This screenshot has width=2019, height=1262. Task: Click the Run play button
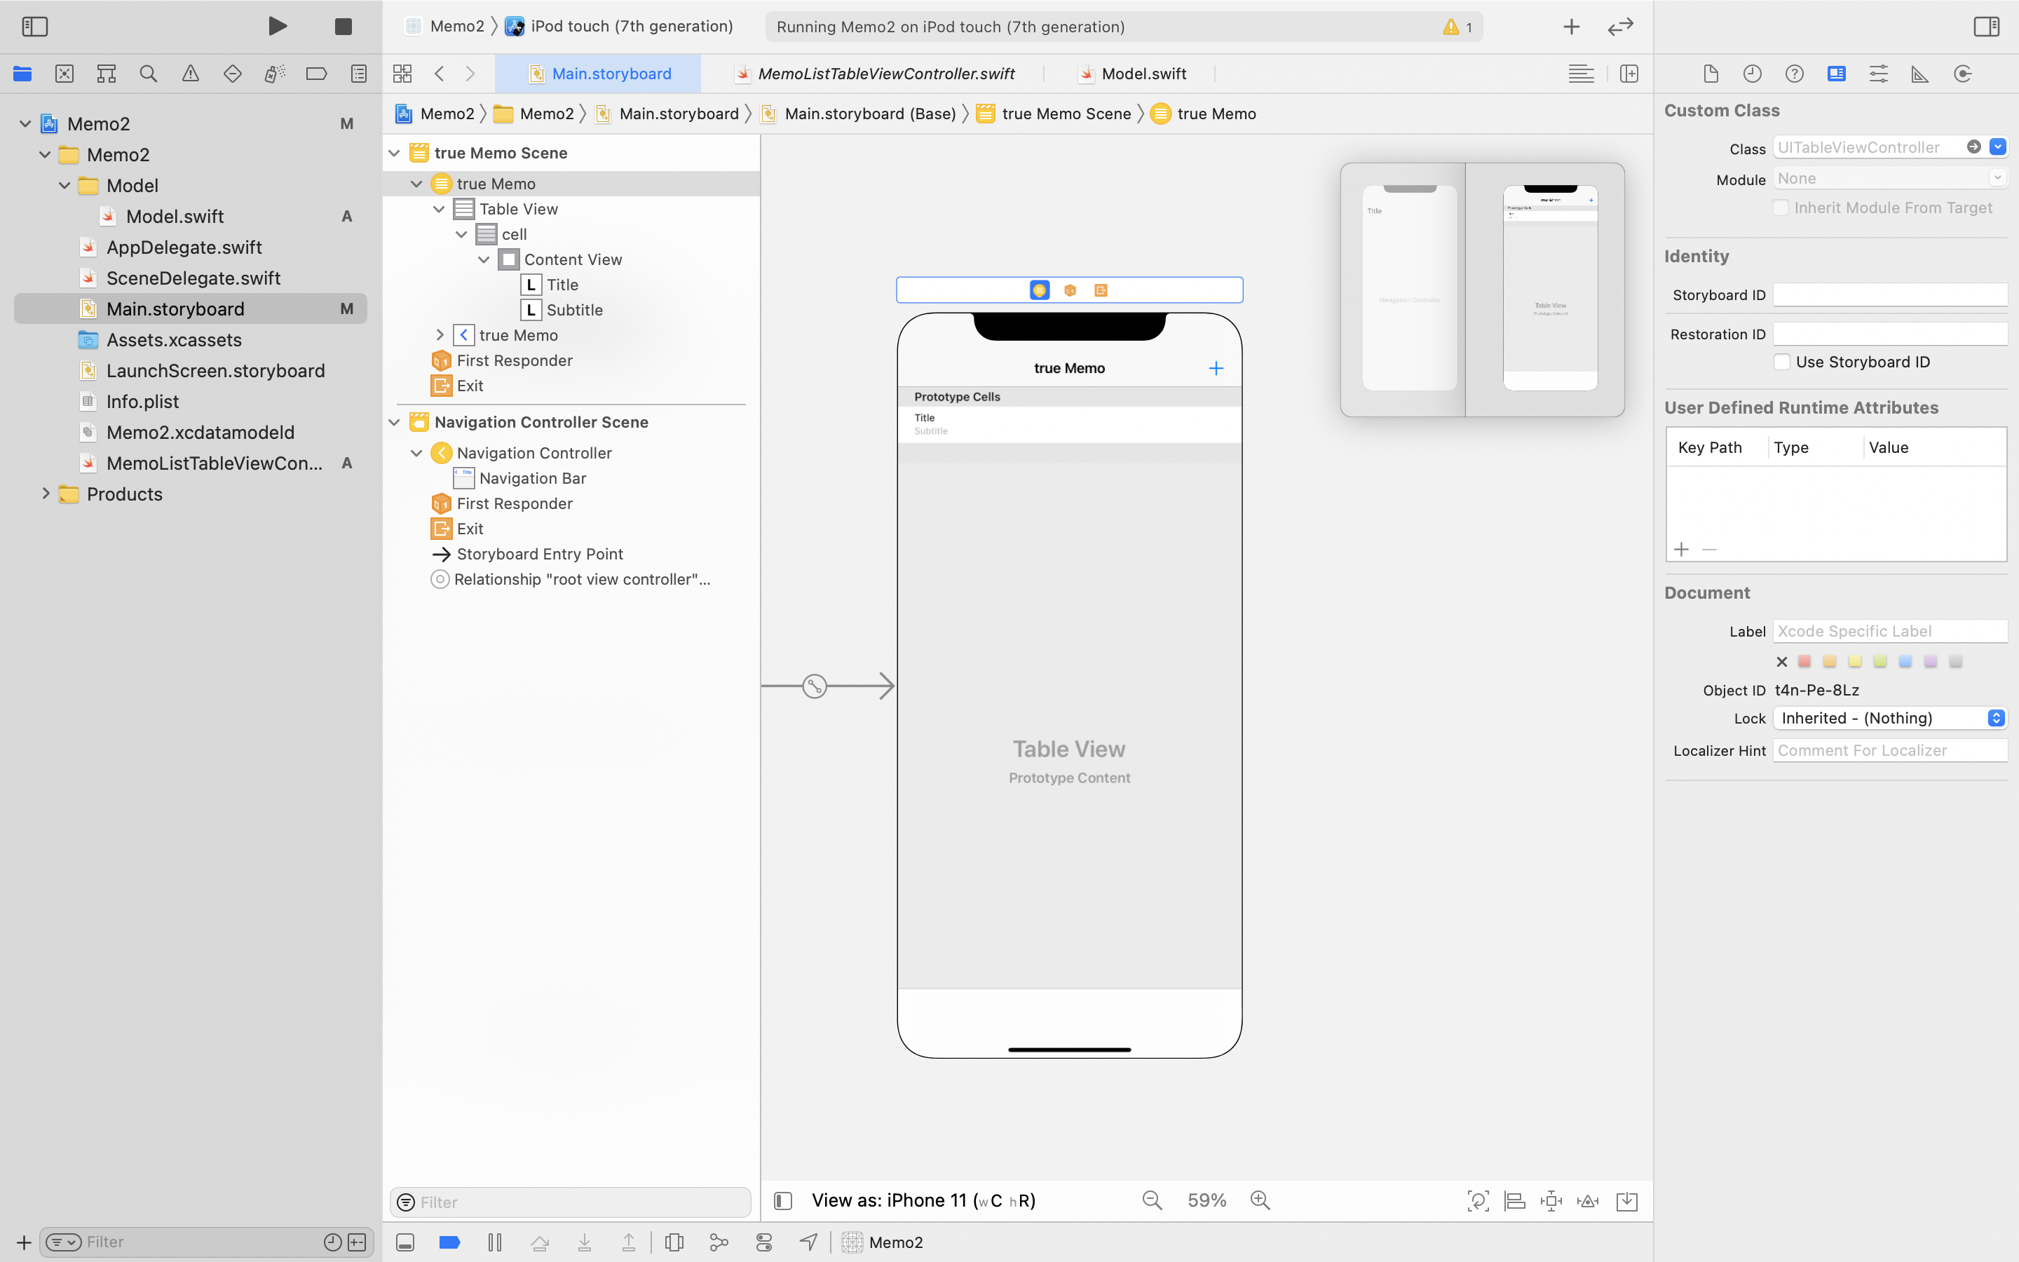[x=278, y=27]
